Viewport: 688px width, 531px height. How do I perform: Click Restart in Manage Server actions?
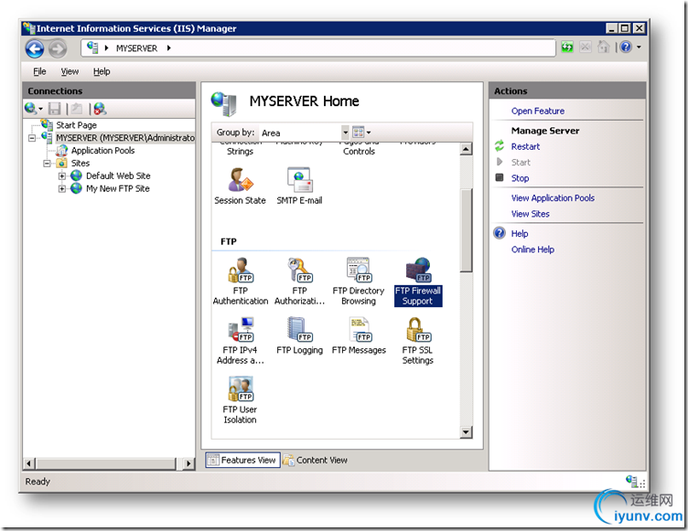525,146
